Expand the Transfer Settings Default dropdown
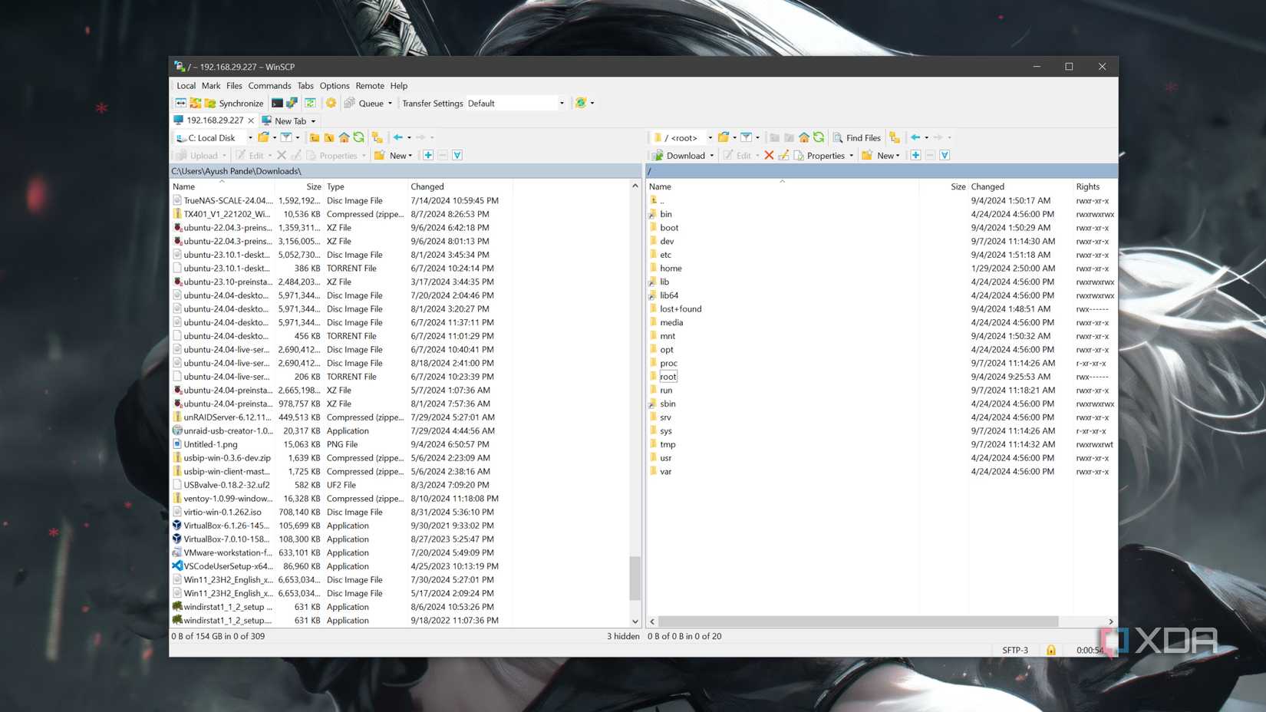The height and width of the screenshot is (712, 1266). tap(562, 103)
